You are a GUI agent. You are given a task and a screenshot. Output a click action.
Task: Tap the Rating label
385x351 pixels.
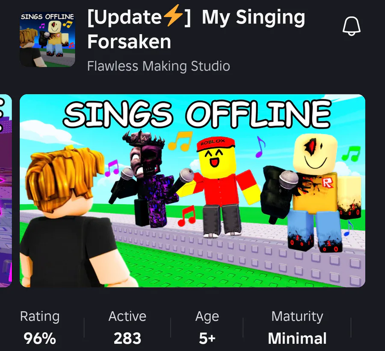pyautogui.click(x=40, y=316)
